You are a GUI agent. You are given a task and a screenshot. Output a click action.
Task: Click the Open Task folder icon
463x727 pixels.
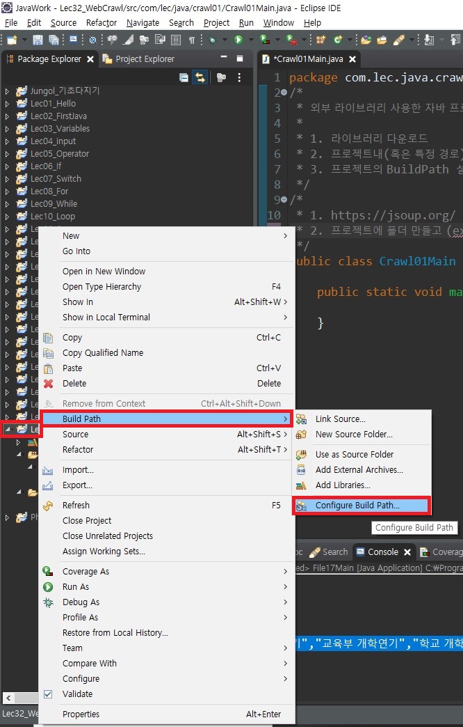[x=382, y=40]
